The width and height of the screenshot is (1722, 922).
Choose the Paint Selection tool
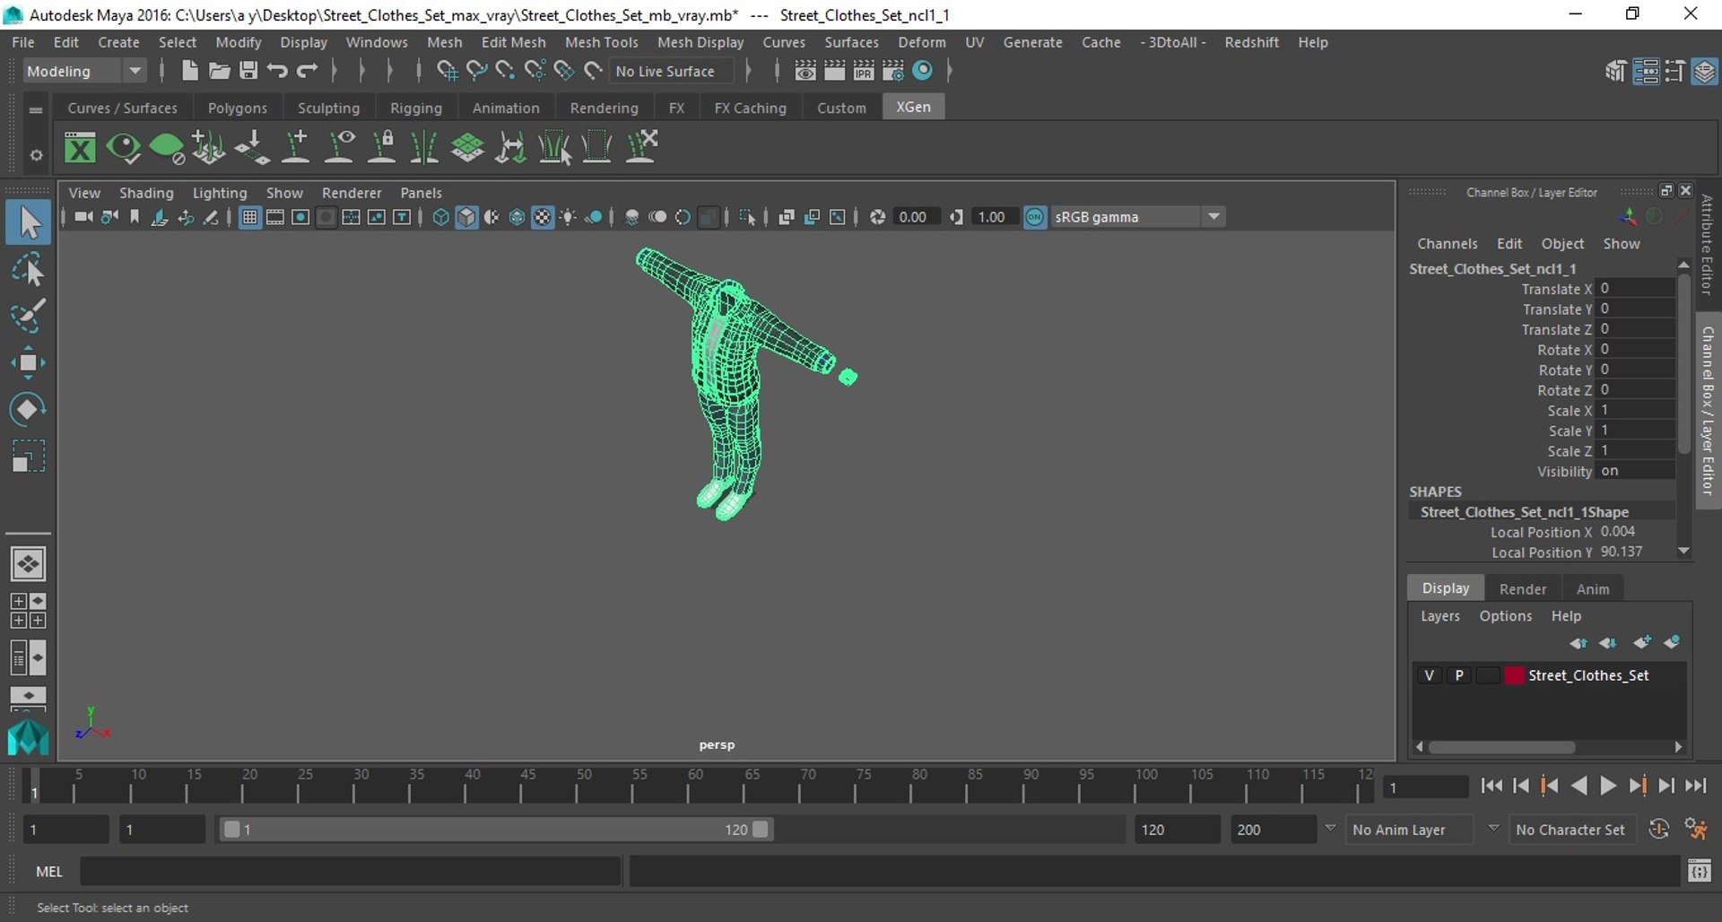tap(29, 316)
